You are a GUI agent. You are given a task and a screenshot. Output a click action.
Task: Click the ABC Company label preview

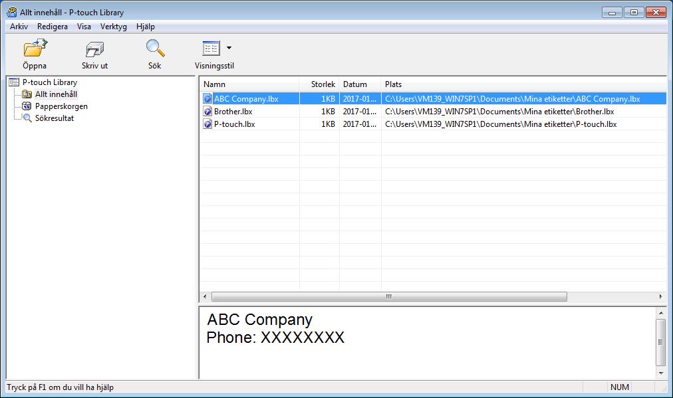click(x=275, y=328)
